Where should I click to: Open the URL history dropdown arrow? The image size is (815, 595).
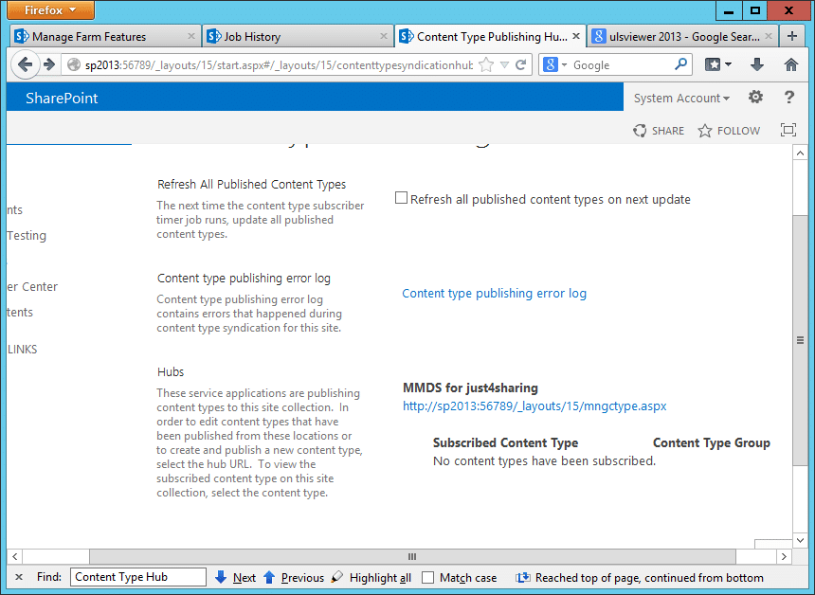(x=504, y=65)
